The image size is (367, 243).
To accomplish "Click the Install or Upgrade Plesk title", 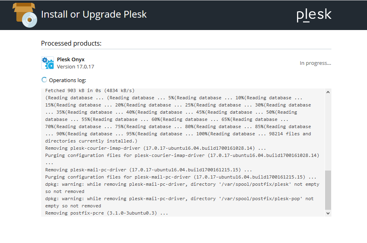I will tap(94, 14).
